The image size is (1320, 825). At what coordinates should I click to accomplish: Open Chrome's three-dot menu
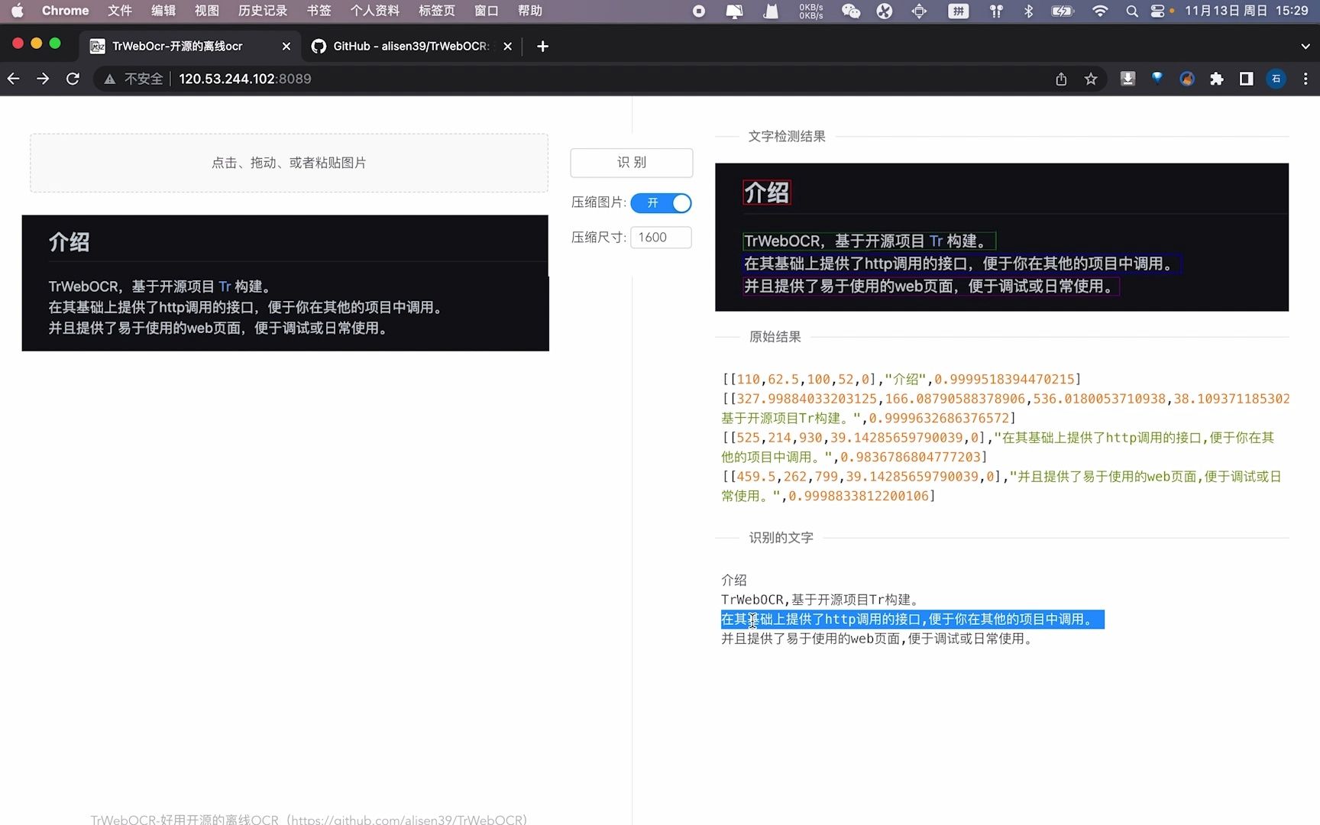1305,79
